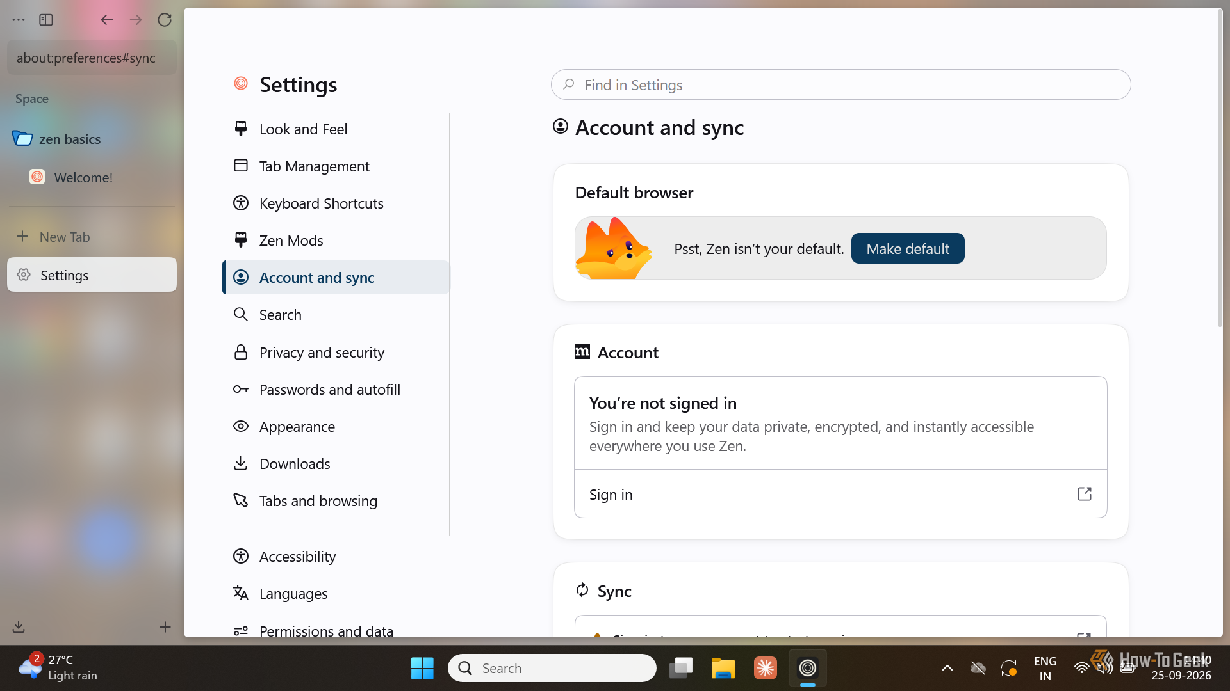Screen dimensions: 1230x691
Task: Open Search settings category
Action: (336, 315)
